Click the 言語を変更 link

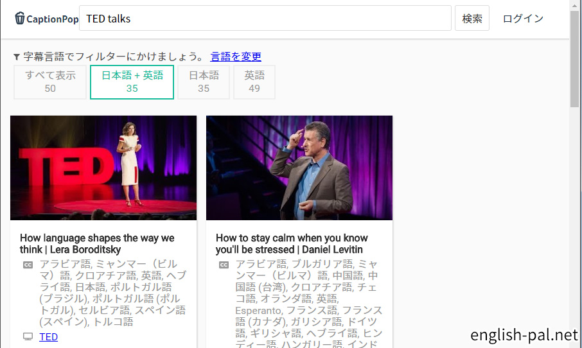pyautogui.click(x=236, y=57)
